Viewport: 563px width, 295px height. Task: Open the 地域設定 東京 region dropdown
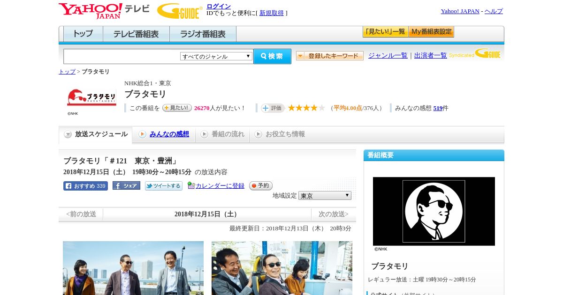pyautogui.click(x=325, y=195)
